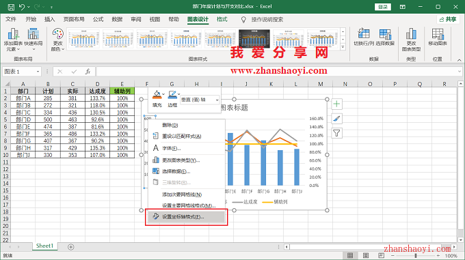
Task: Click the 操作说明搜索 search box
Action: 267,20
